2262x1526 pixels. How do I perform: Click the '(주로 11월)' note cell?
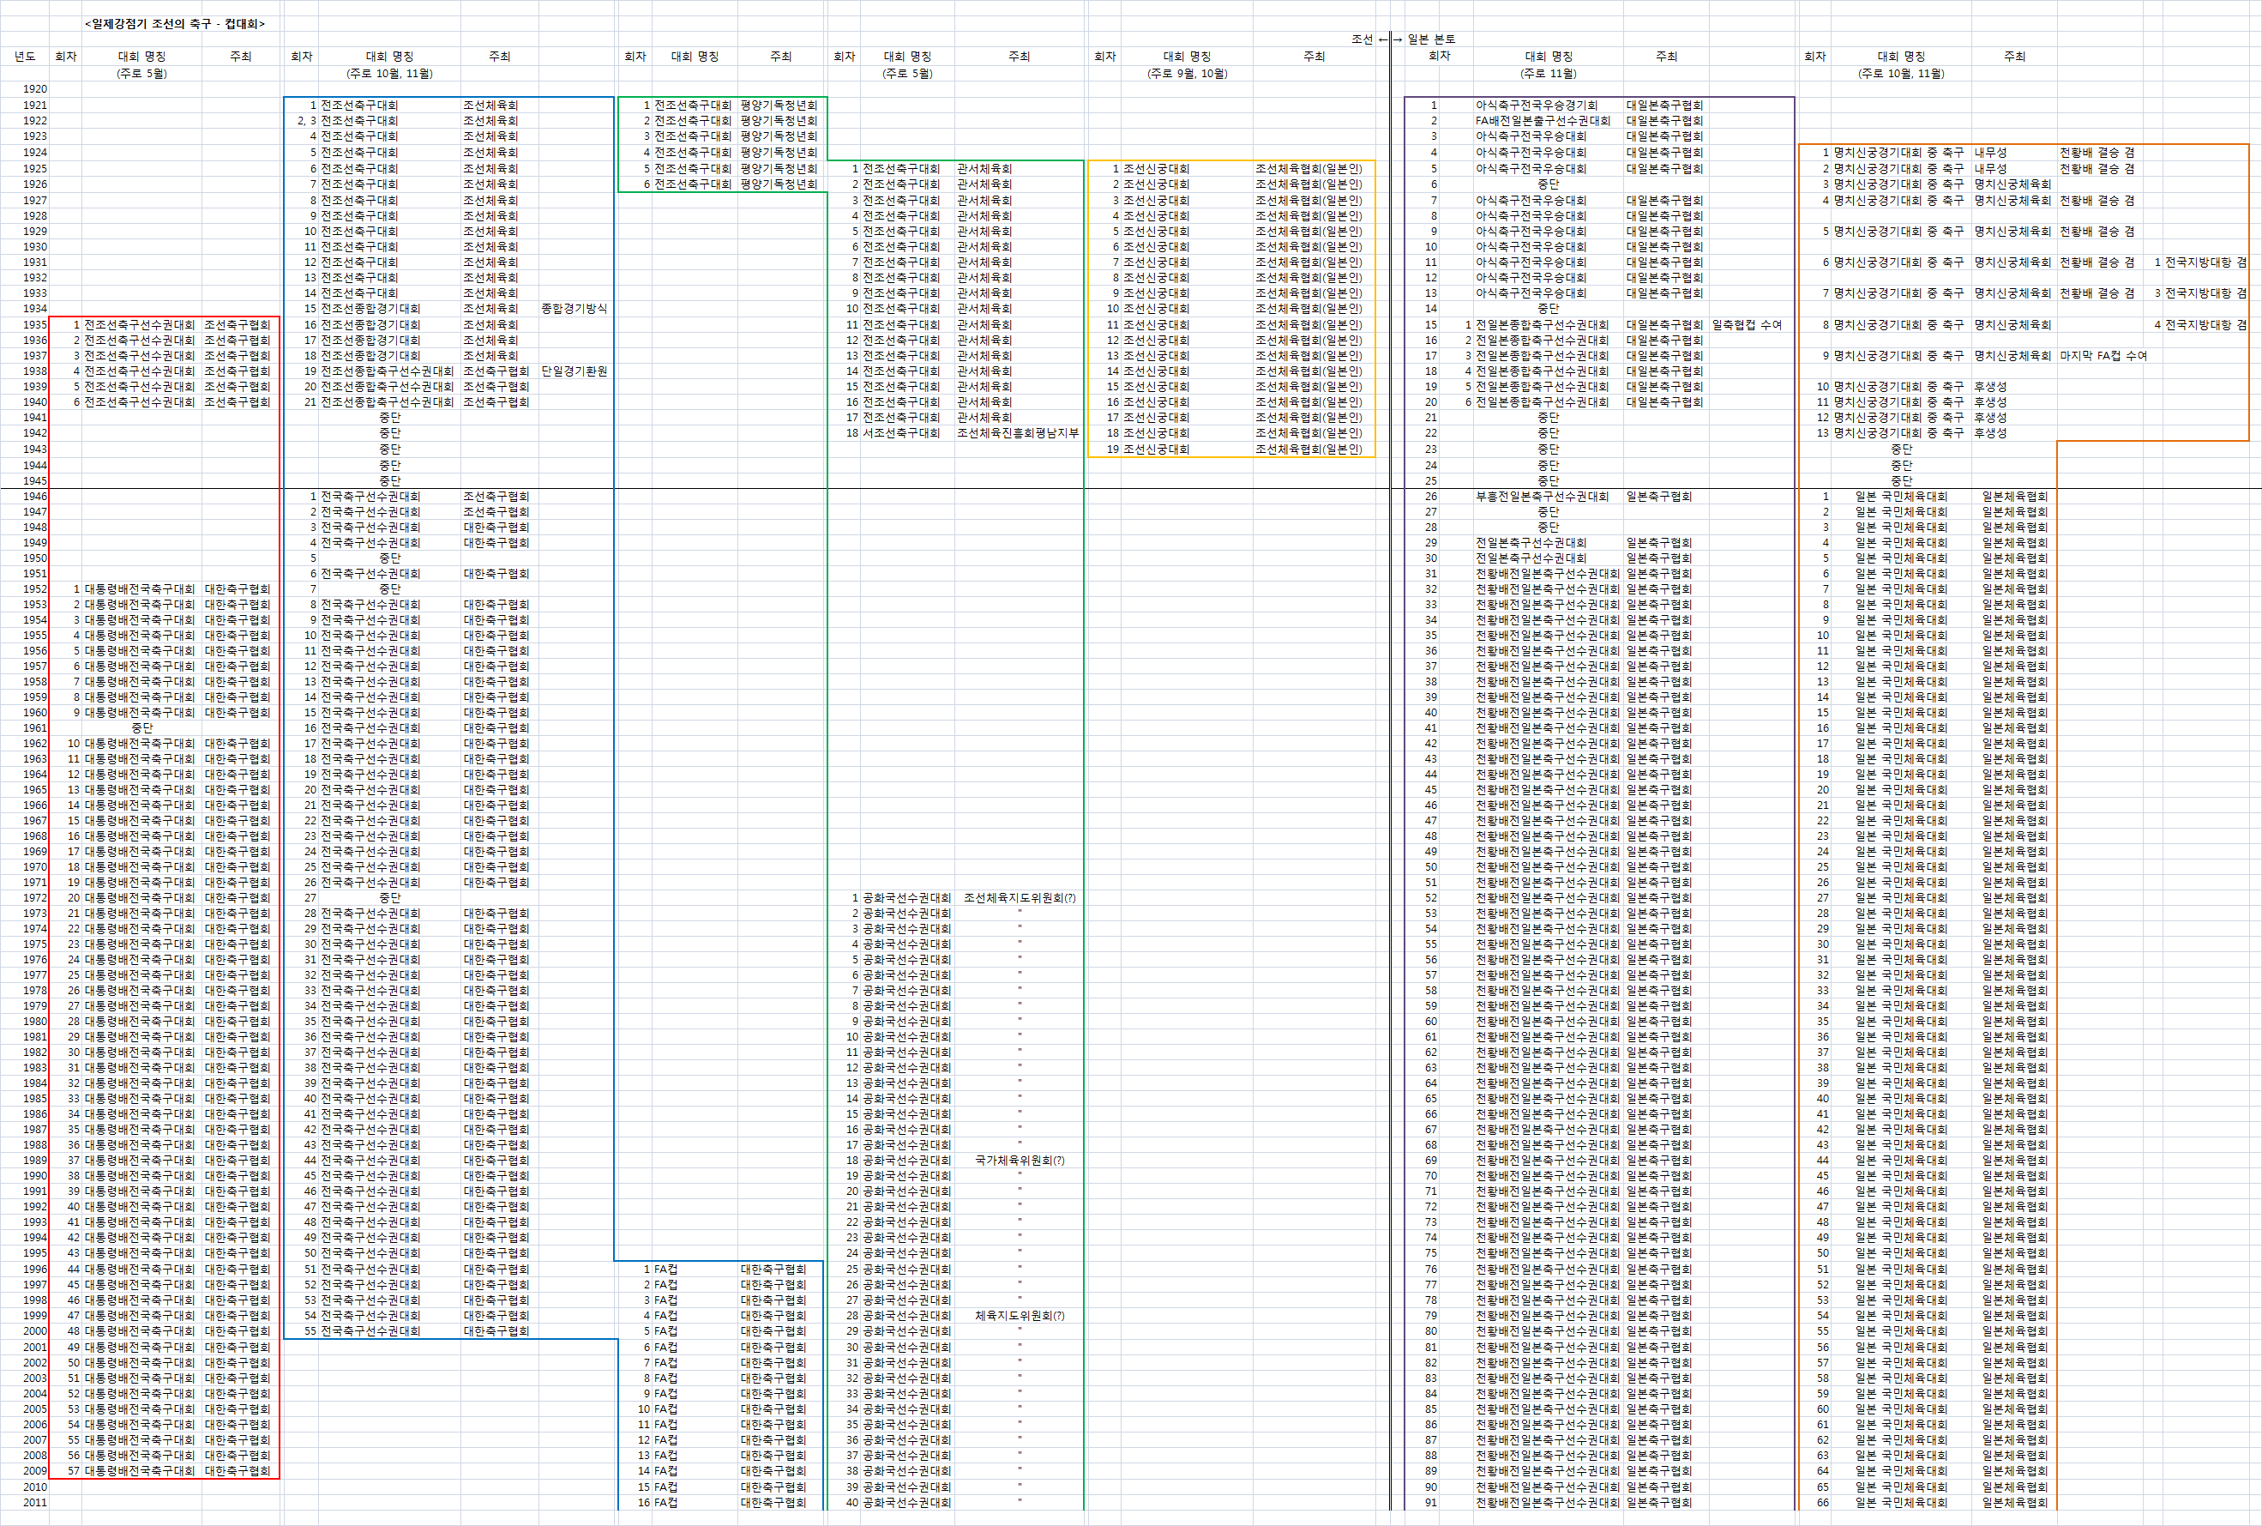tap(1548, 73)
